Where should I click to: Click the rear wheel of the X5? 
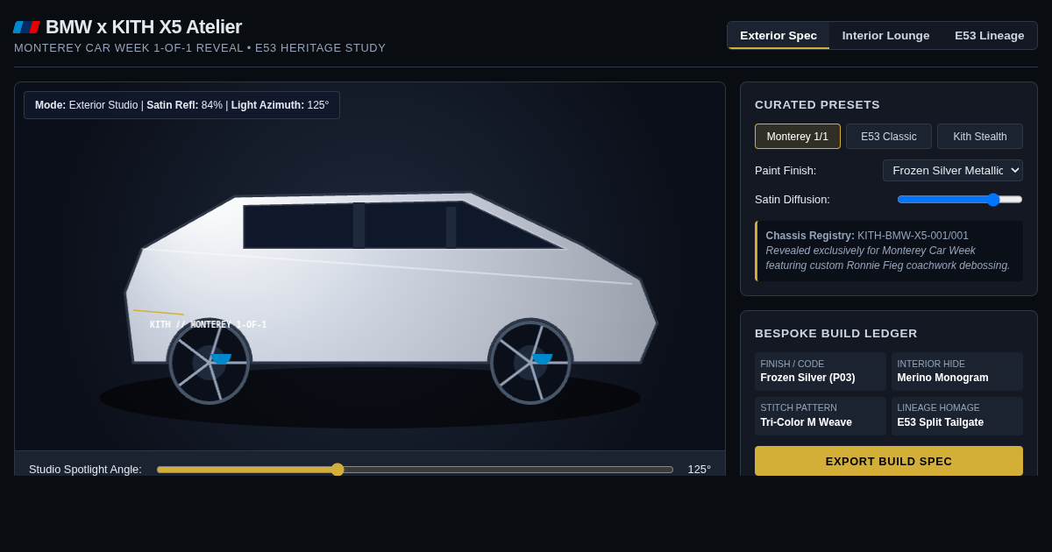[530, 362]
